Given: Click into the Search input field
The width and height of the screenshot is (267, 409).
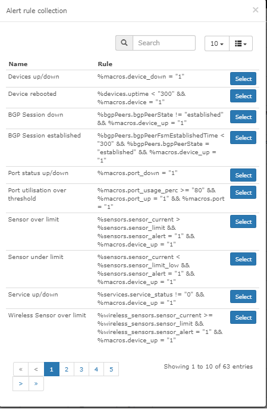Looking at the screenshot, I should point(164,43).
